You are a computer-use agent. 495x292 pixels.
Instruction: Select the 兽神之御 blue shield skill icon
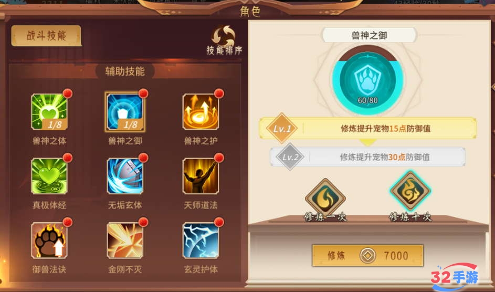[125, 112]
